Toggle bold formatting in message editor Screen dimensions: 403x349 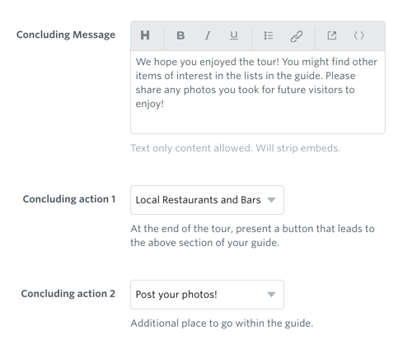pos(180,35)
